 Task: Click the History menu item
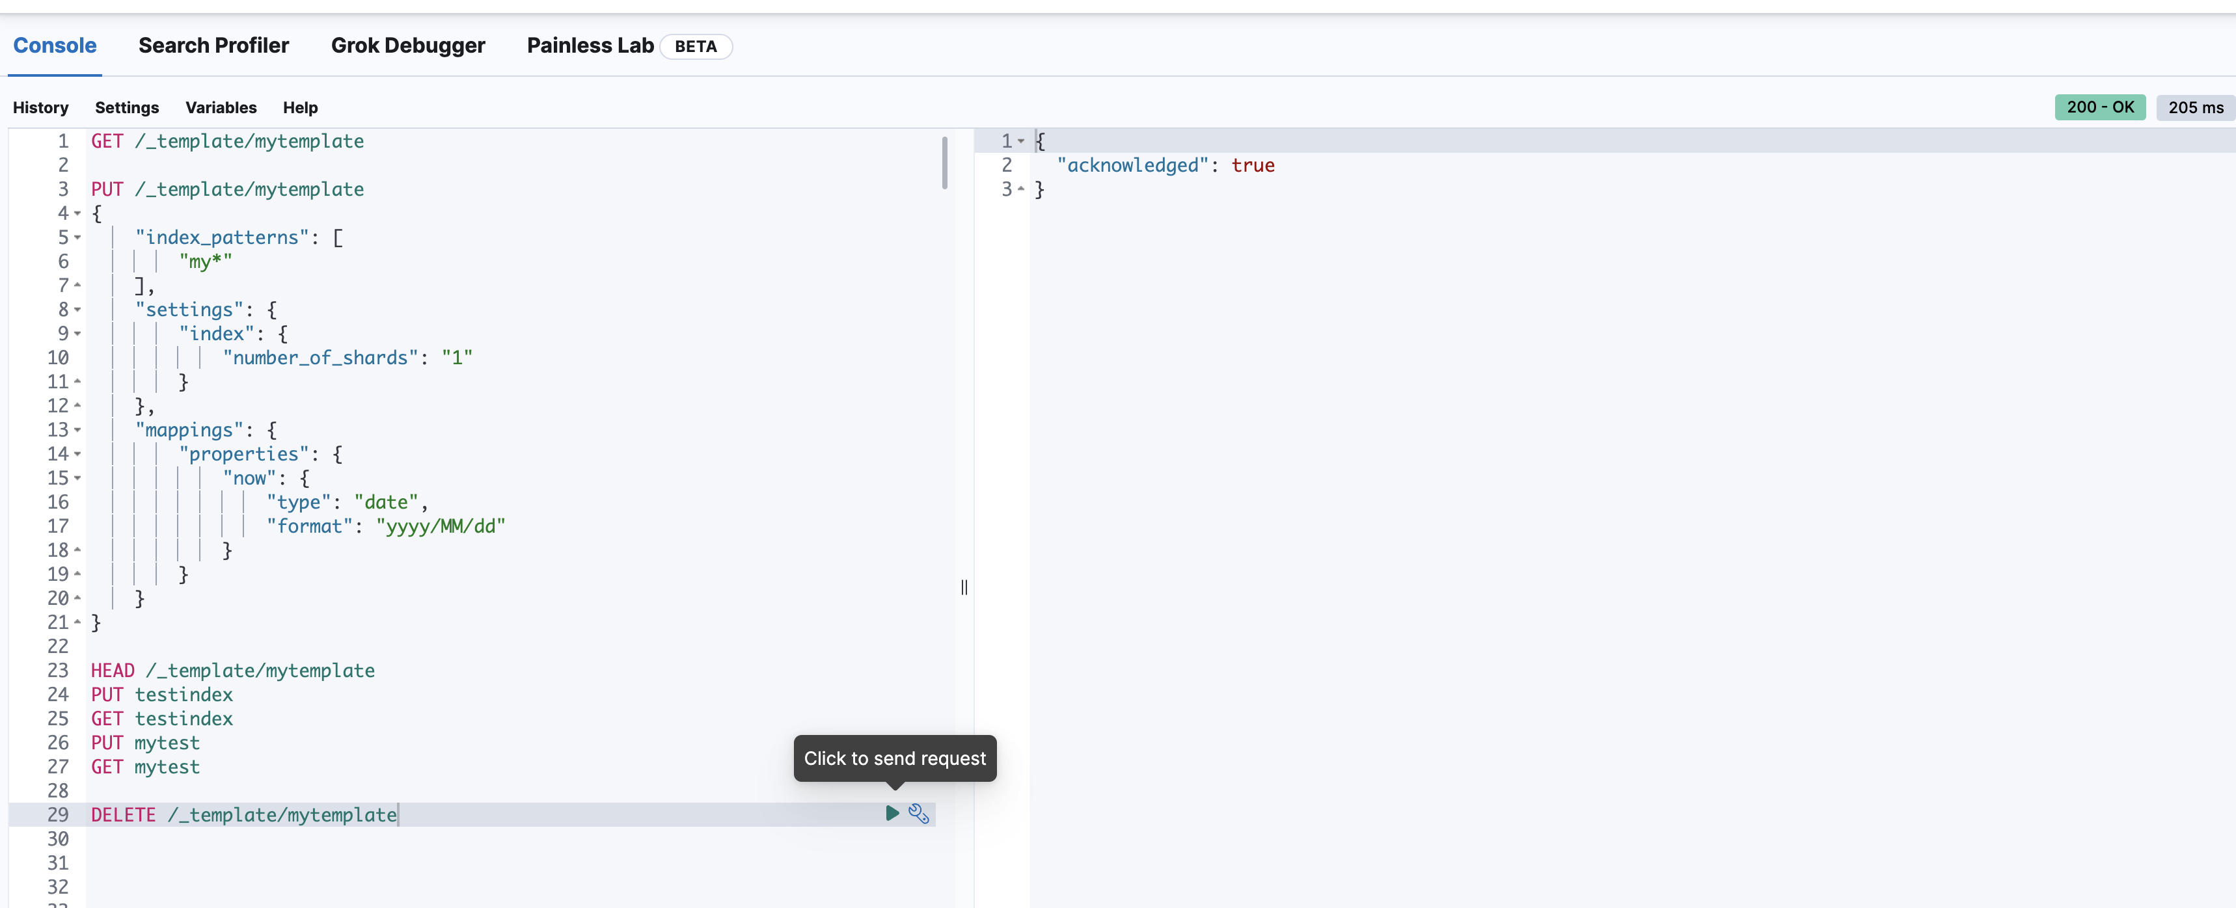tap(42, 105)
